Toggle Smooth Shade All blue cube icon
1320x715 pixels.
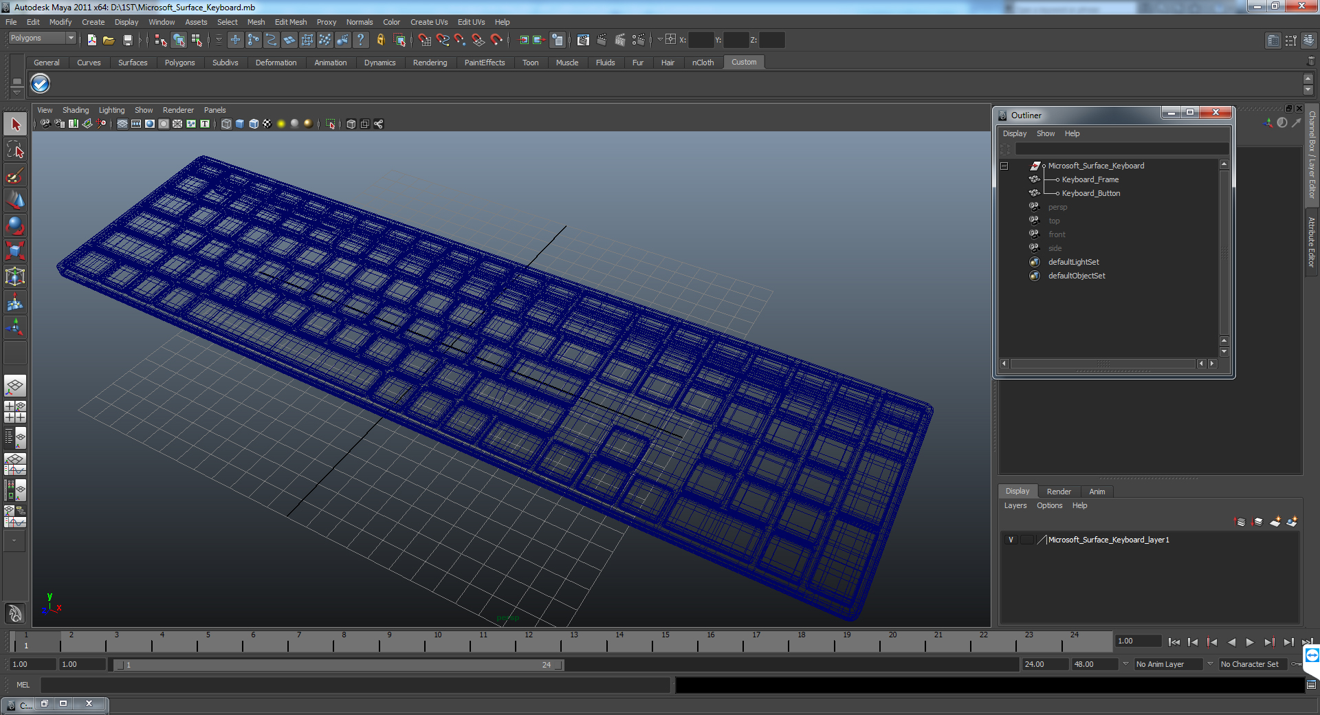[240, 124]
